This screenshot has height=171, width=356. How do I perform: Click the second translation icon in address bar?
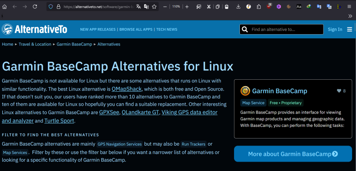pos(146,7)
